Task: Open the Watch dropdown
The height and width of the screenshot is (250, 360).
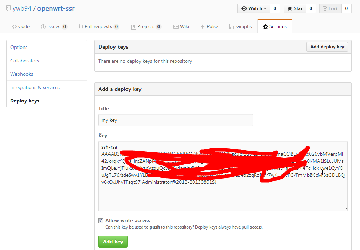Action: pos(254,8)
